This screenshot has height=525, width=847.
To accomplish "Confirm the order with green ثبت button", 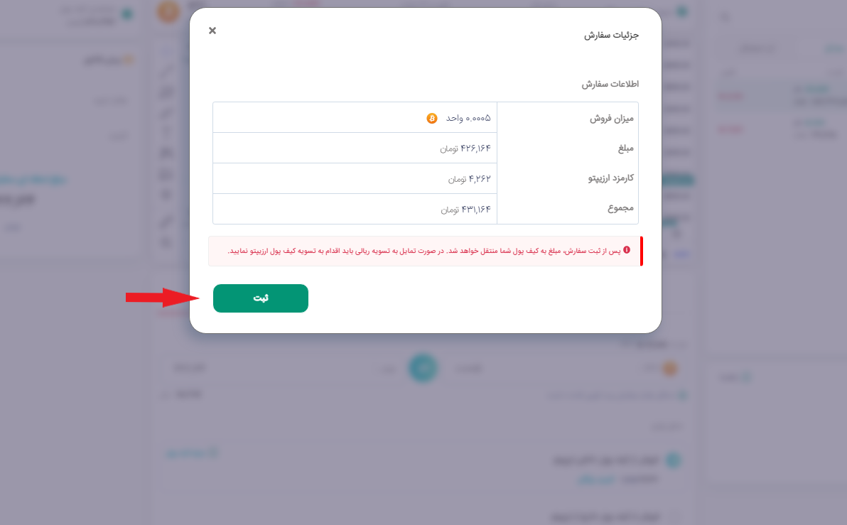I will coord(260,298).
